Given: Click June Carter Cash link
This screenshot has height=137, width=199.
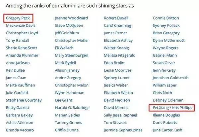Looking at the screenshot, I should tap(168, 130).
